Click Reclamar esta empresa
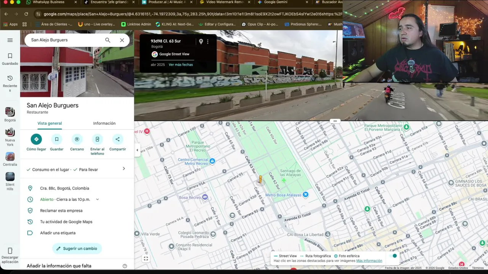This screenshot has height=274, width=488. point(61,210)
